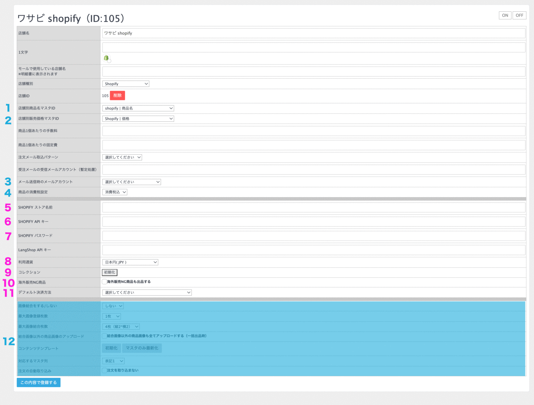
Task: Open the 利用通貨 currency dropdown
Action: point(130,262)
